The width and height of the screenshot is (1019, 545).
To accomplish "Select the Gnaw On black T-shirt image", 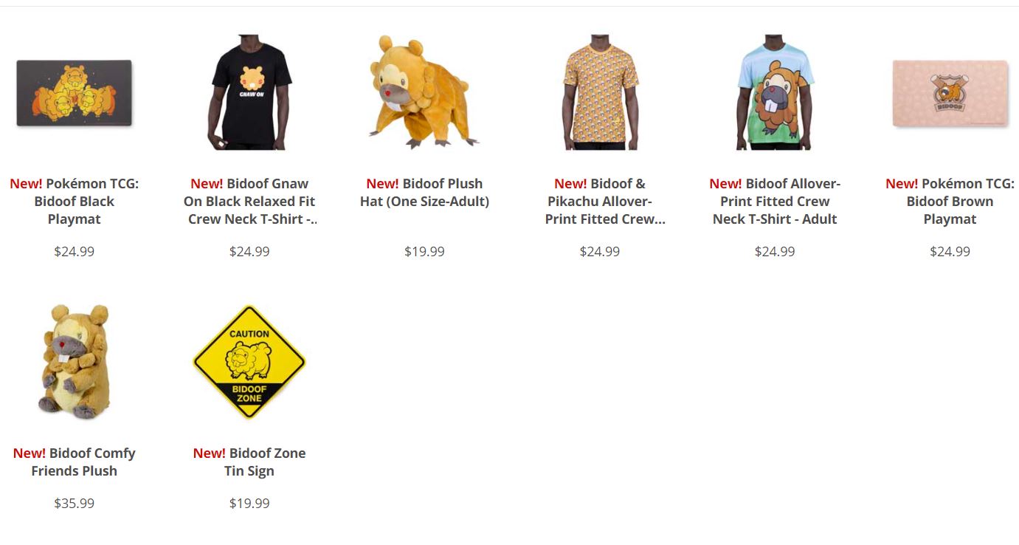I will [x=249, y=92].
